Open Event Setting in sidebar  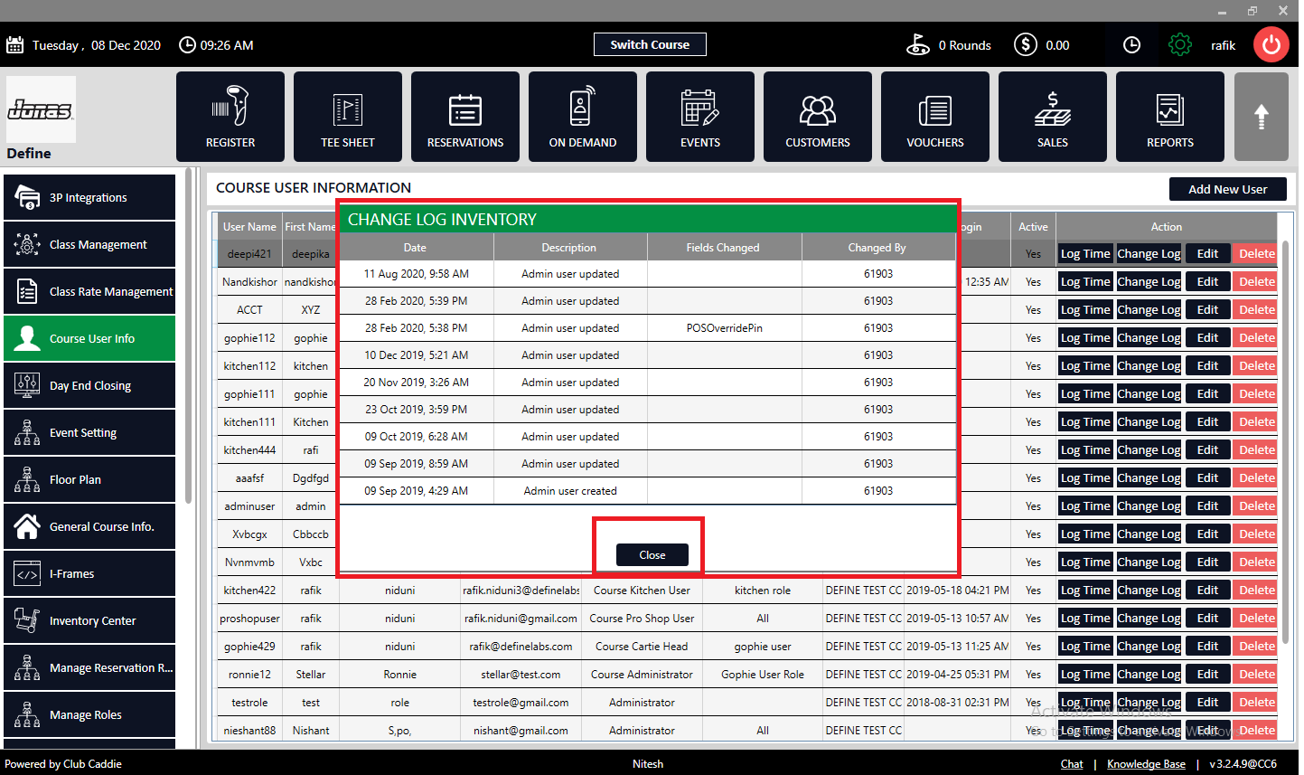(x=89, y=432)
